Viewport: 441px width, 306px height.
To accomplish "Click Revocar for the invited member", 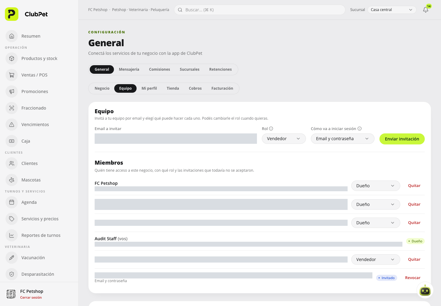I will (413, 278).
